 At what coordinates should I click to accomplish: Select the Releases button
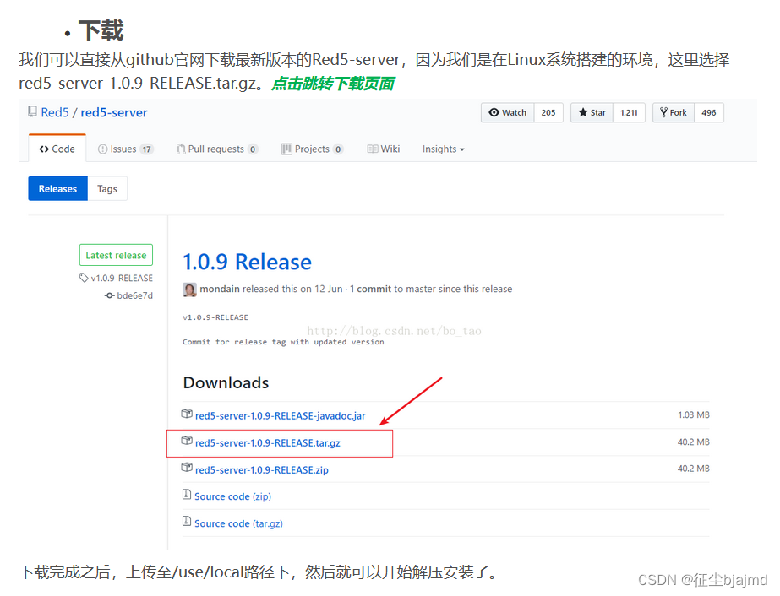click(57, 189)
